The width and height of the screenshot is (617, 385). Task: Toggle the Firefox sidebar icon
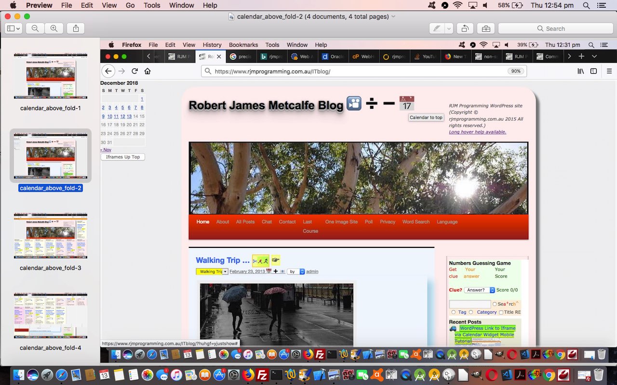(x=594, y=71)
